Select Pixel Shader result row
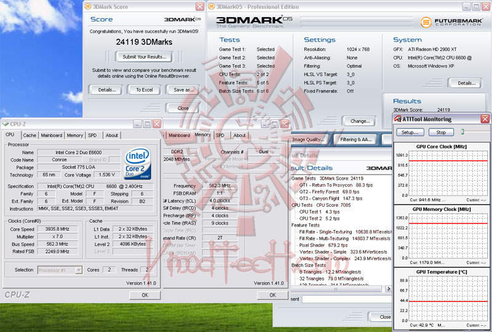The width and height of the screenshot is (492, 332). [323, 245]
